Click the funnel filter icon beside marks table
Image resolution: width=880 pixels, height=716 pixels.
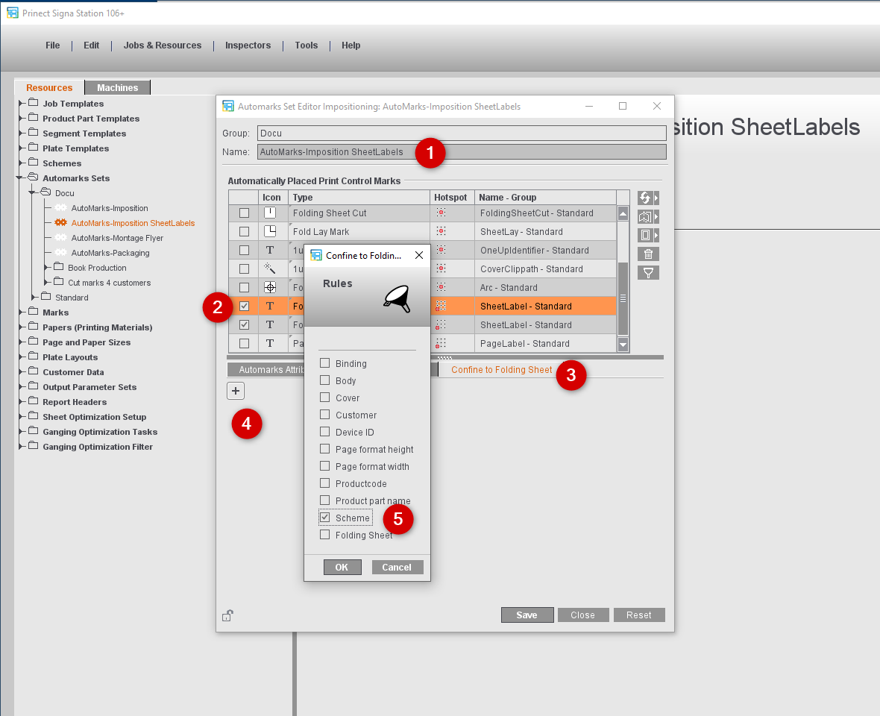click(647, 273)
